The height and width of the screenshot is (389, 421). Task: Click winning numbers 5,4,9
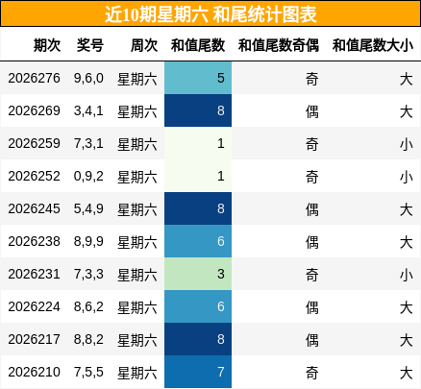pyautogui.click(x=88, y=209)
